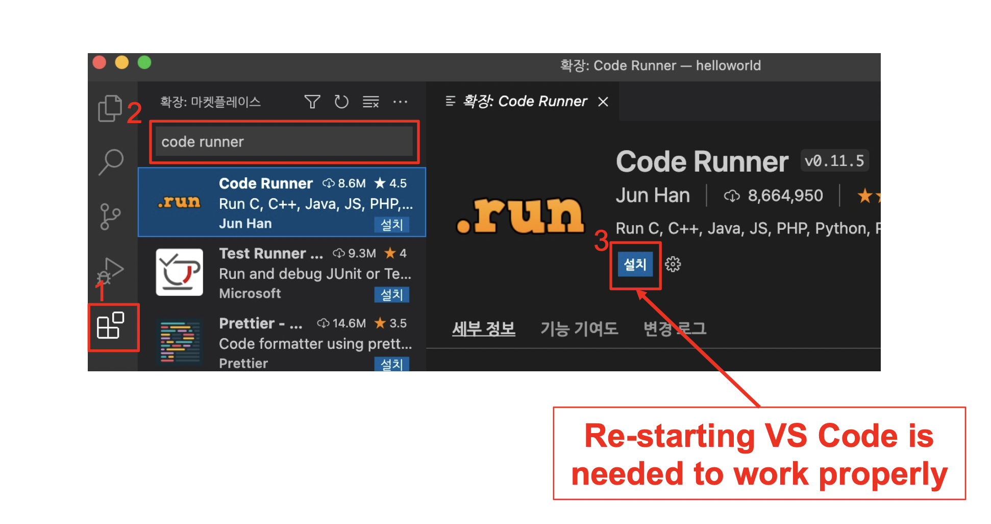Viewport: 991px width, 524px height.
Task: Open the Explorer view in activity bar
Action: coord(110,108)
